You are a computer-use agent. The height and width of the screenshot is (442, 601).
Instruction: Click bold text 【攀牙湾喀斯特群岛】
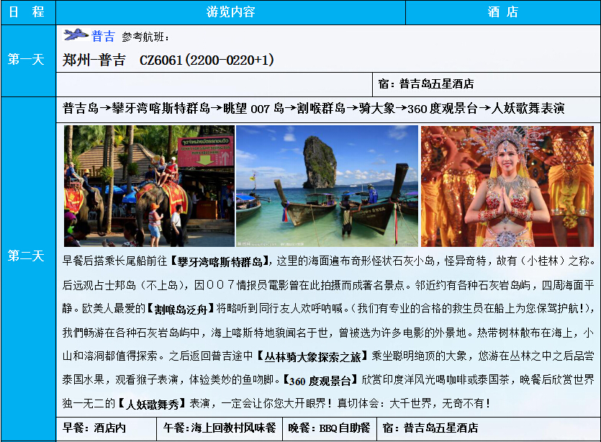[x=220, y=262]
